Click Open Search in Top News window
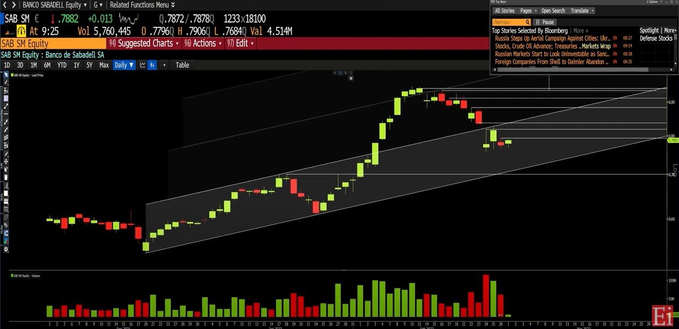The image size is (679, 329). coord(553,11)
